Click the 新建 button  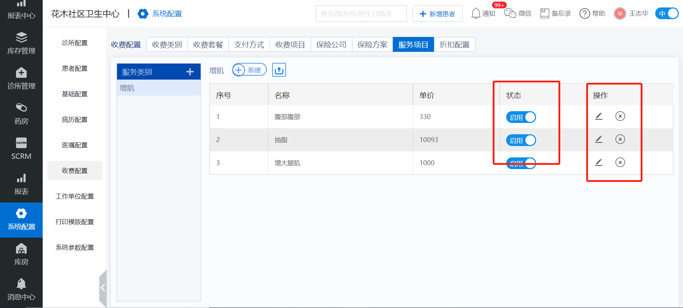coord(249,70)
